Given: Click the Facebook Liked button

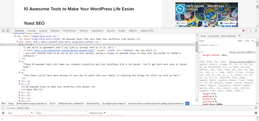Looking at the screenshot, I should pyautogui.click(x=181, y=23).
